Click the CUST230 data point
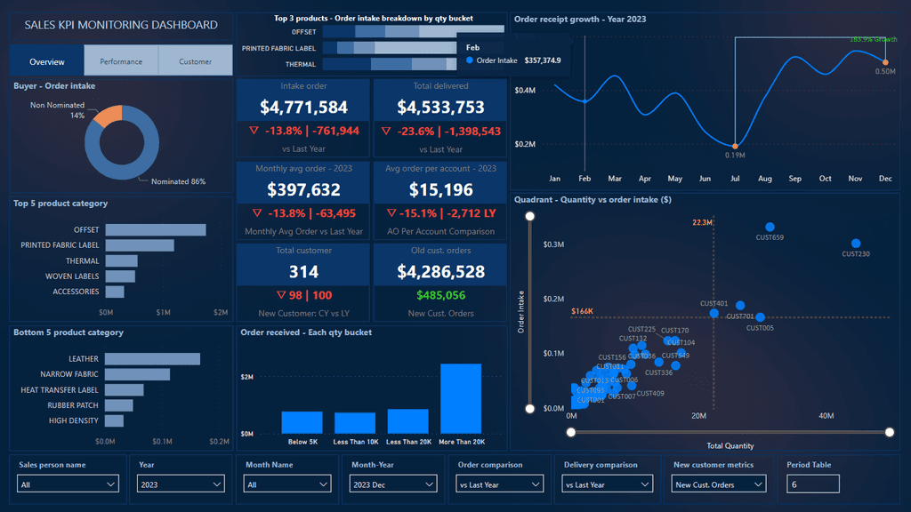The height and width of the screenshot is (512, 911). tap(856, 243)
